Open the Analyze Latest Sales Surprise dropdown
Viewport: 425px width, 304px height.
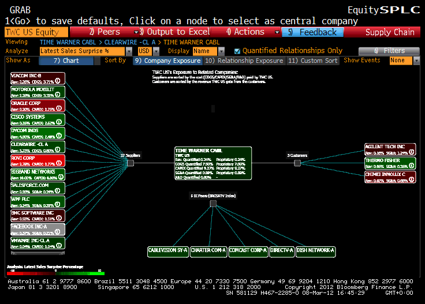[x=129, y=51]
